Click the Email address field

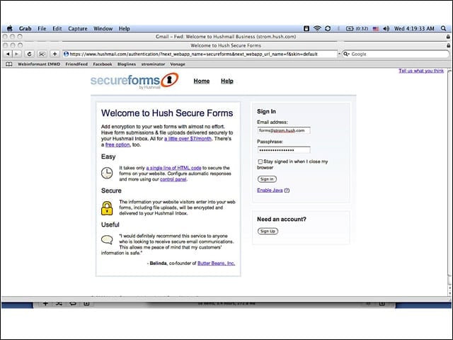284,130
